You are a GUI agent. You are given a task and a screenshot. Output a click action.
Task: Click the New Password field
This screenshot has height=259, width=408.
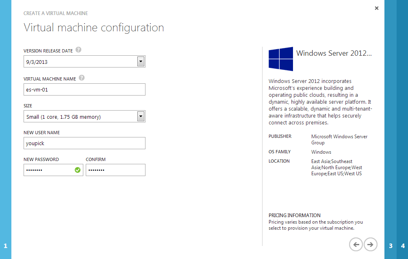pyautogui.click(x=53, y=170)
